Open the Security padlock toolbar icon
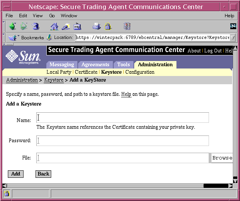 pyautogui.click(x=108, y=26)
